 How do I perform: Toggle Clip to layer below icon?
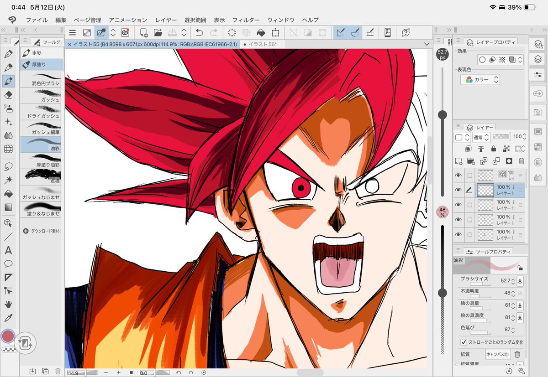tap(468, 149)
